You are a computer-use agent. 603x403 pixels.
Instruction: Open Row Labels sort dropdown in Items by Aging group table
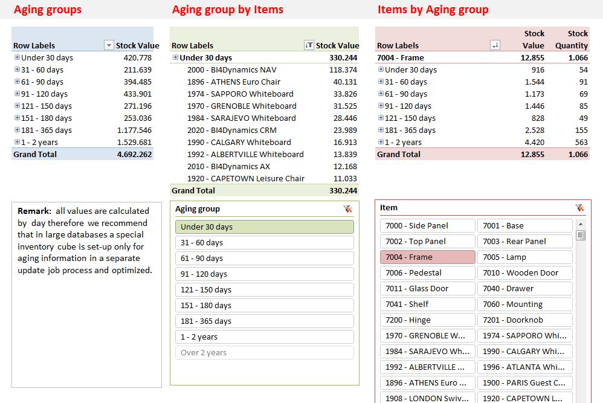[x=495, y=45]
